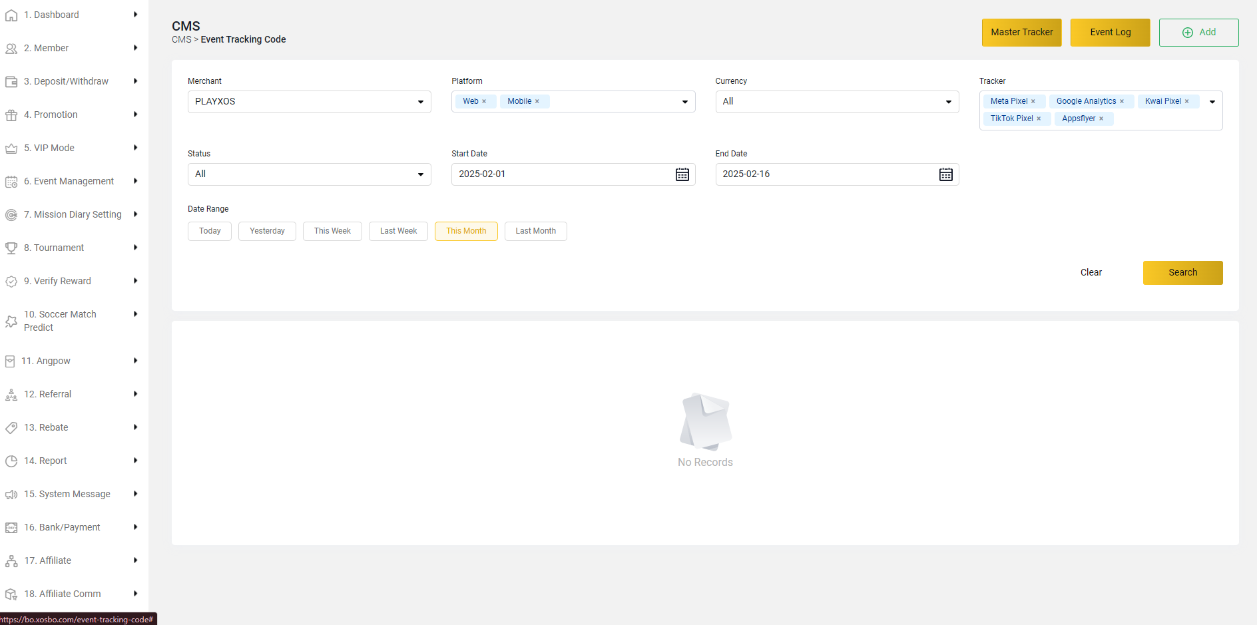Open the Merchant dropdown
1257x625 pixels.
420,101
